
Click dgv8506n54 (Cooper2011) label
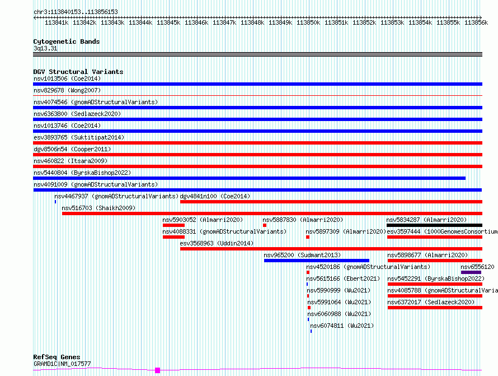pos(72,149)
